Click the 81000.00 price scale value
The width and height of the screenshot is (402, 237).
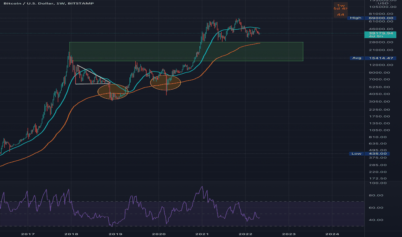381,14
